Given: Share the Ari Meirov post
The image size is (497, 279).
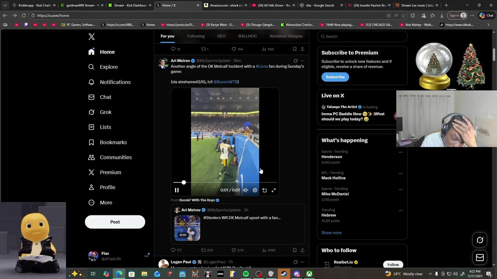Looking at the screenshot, I should tap(302, 250).
